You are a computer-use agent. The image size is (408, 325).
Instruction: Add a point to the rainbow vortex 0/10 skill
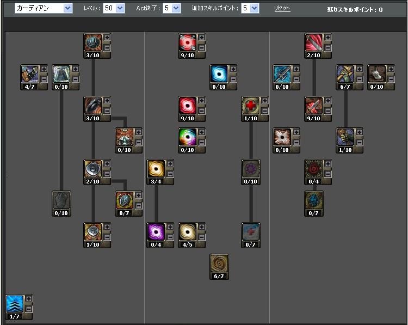coord(202,132)
